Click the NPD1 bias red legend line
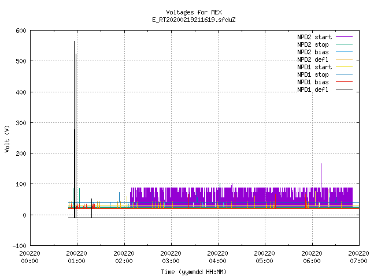370x277 pixels. tap(344, 82)
